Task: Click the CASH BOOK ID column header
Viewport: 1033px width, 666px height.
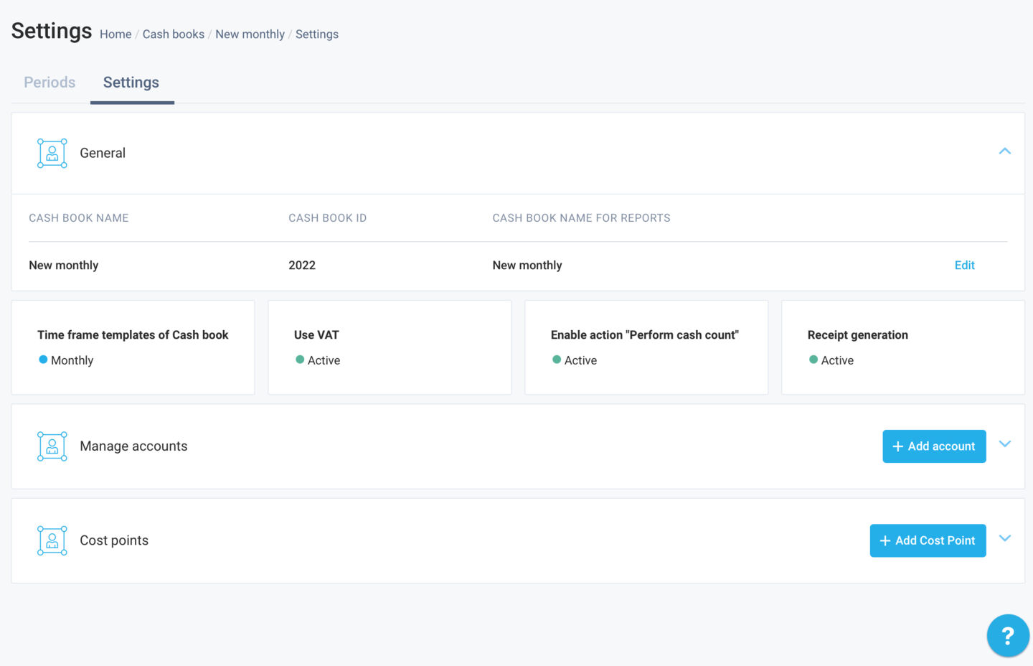Action: tap(328, 218)
